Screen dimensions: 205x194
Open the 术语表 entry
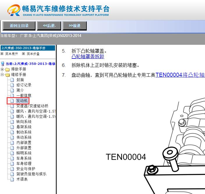[x=22, y=179]
